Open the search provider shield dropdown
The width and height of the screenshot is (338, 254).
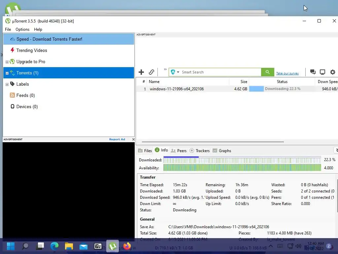coord(175,72)
